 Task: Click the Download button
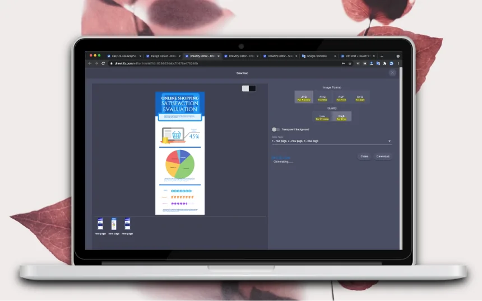[x=383, y=157]
